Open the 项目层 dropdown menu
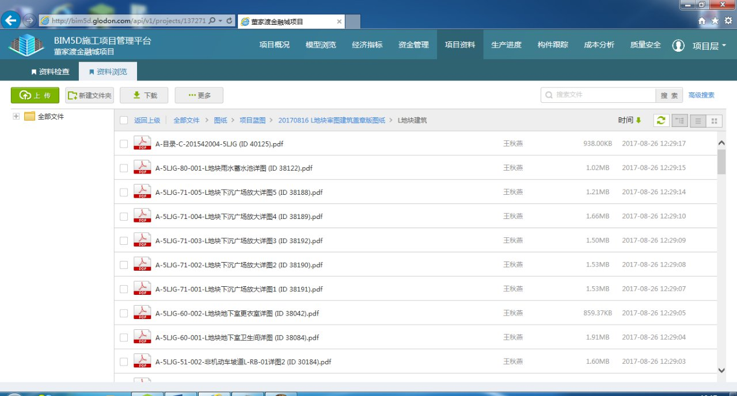Viewport: 737px width, 396px height. tap(709, 46)
